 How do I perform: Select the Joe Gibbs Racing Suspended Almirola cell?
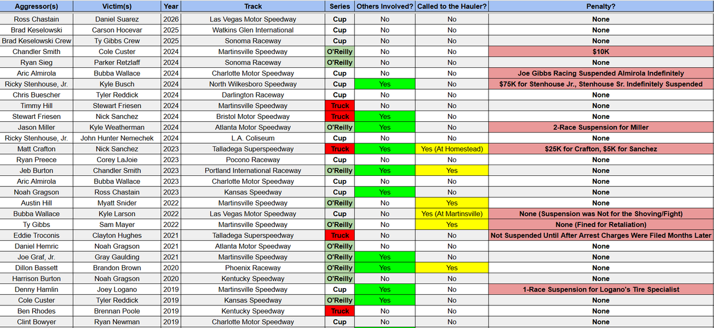(x=601, y=73)
